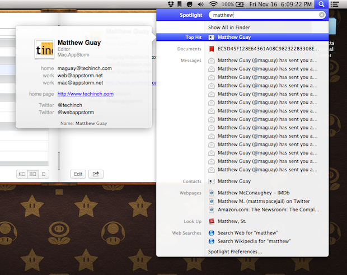Viewport: 347px width, 275px height.
Task: Look up Matthew, St. in Dictionary
Action: [x=232, y=221]
